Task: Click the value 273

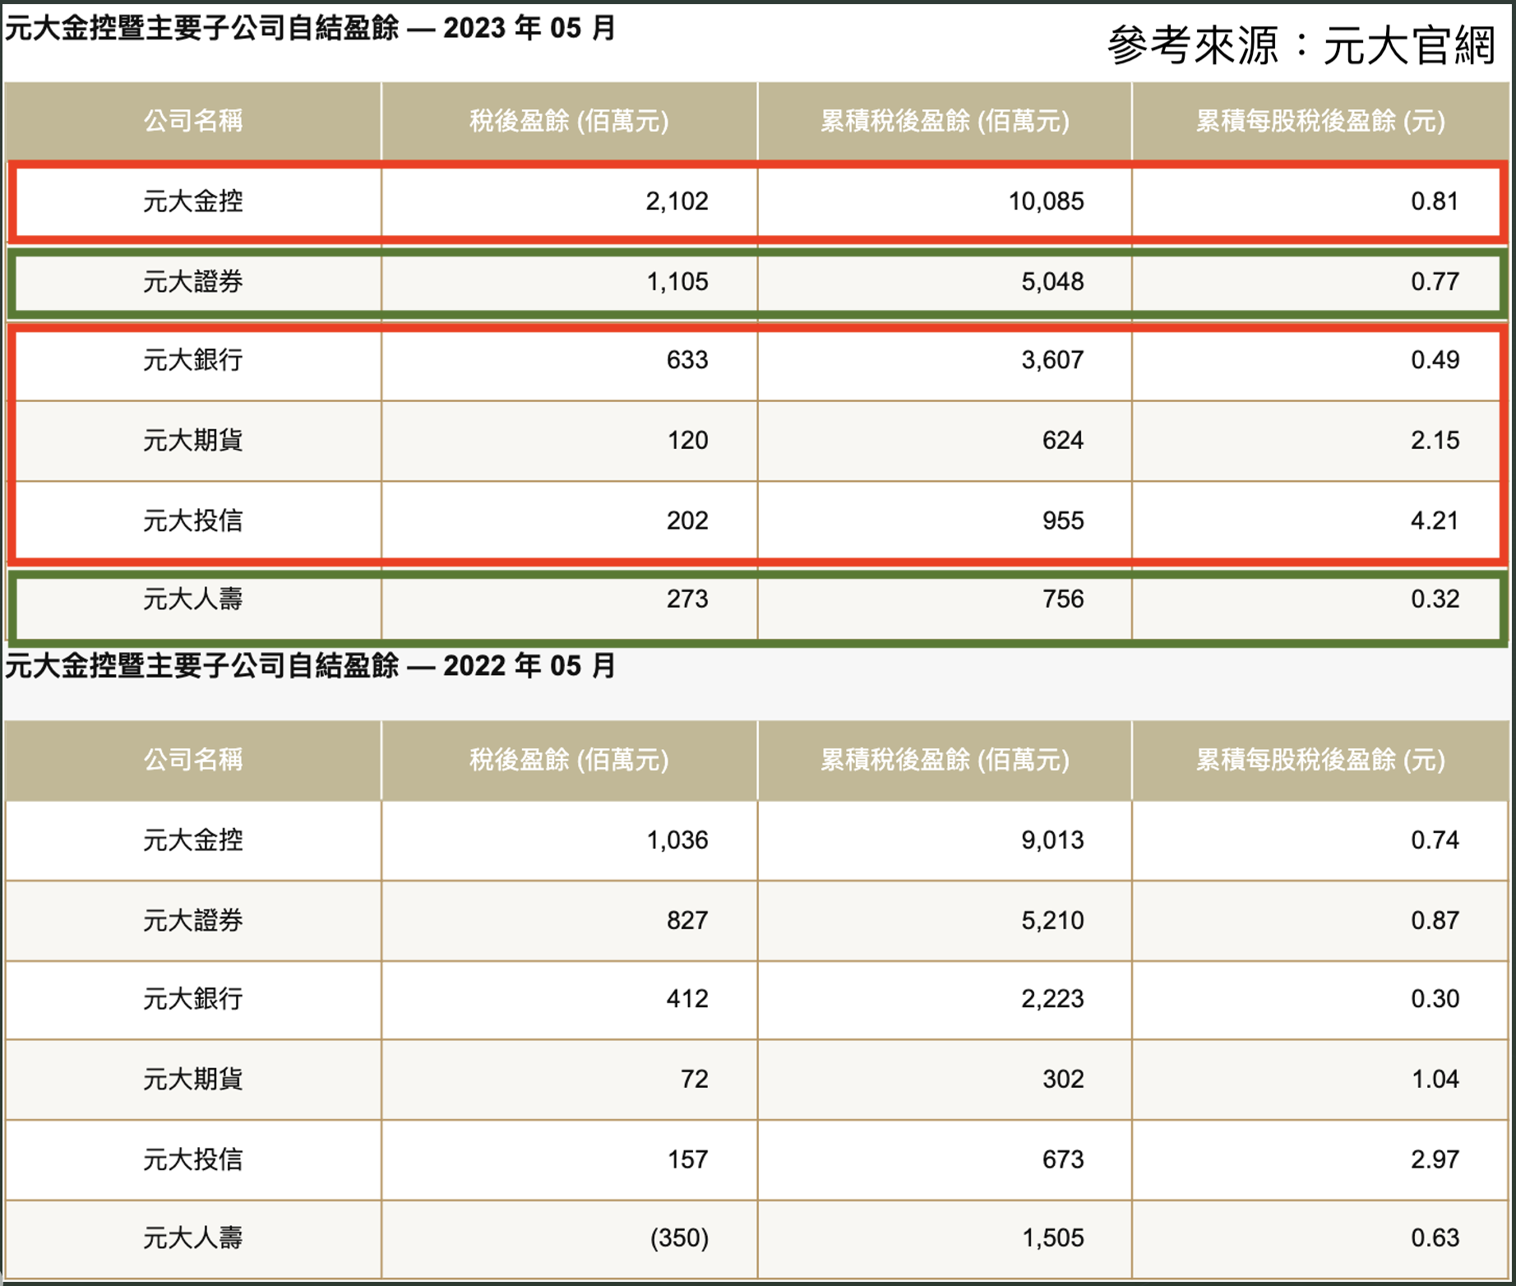Action: pos(687,599)
